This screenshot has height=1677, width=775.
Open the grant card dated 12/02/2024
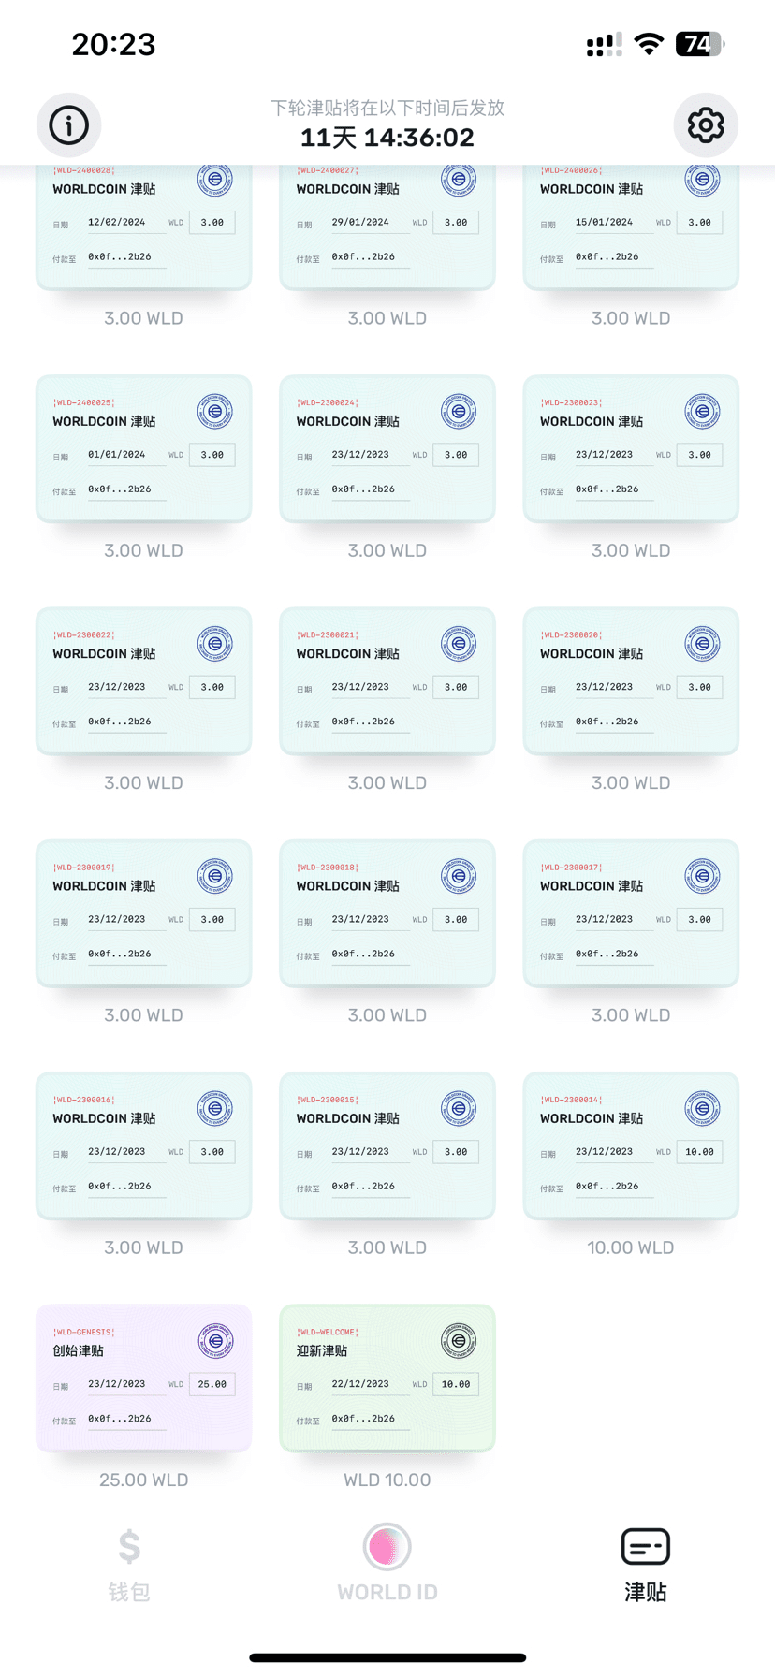click(x=143, y=226)
